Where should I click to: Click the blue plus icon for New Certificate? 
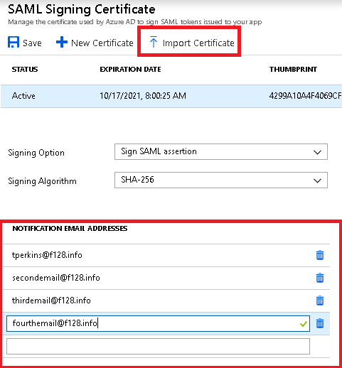tap(62, 42)
